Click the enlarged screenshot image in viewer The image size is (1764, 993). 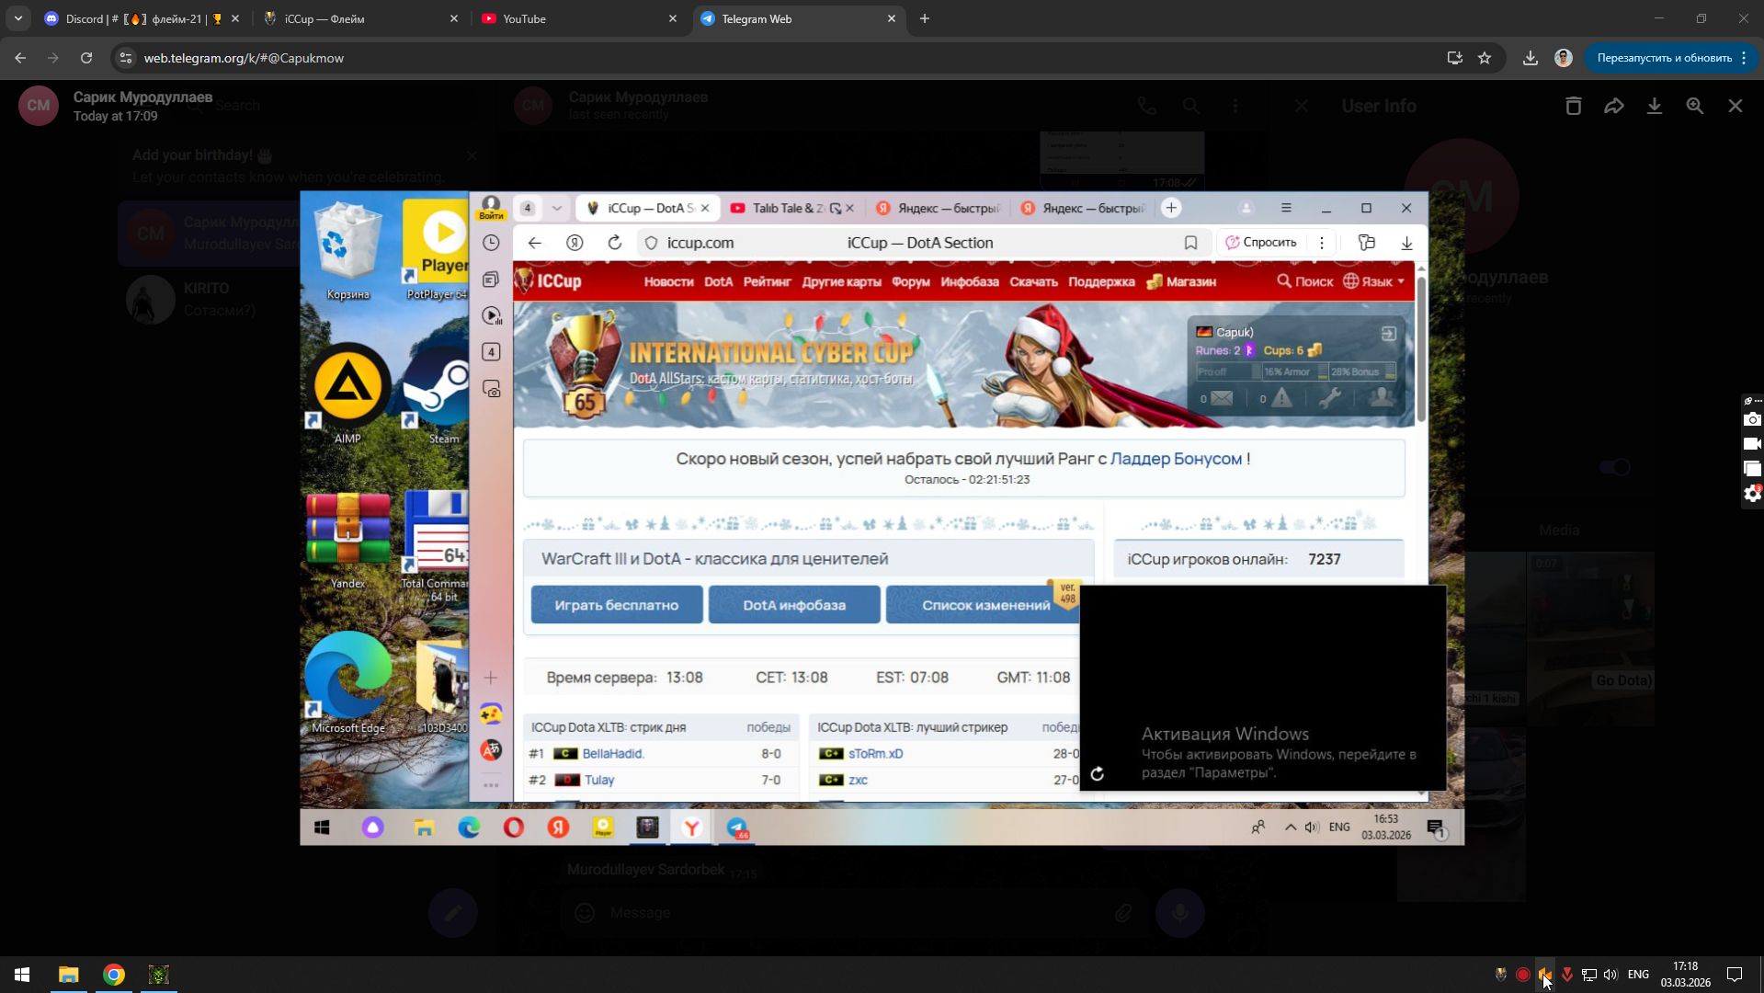[882, 518]
